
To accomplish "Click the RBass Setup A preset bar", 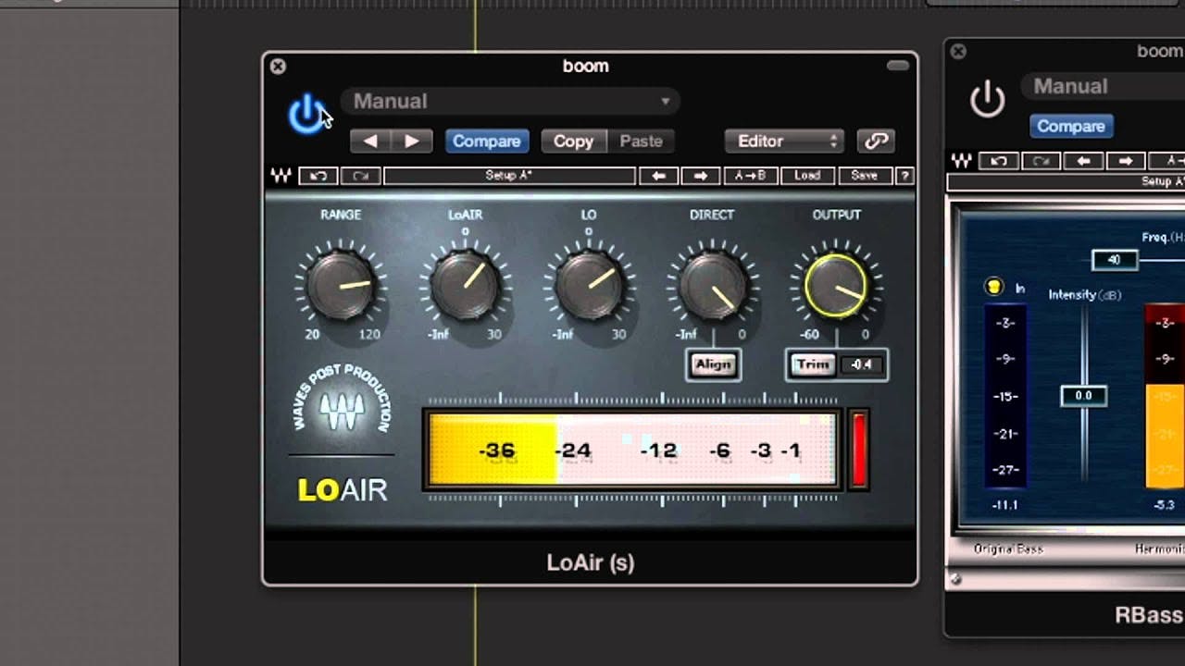I will [1066, 181].
